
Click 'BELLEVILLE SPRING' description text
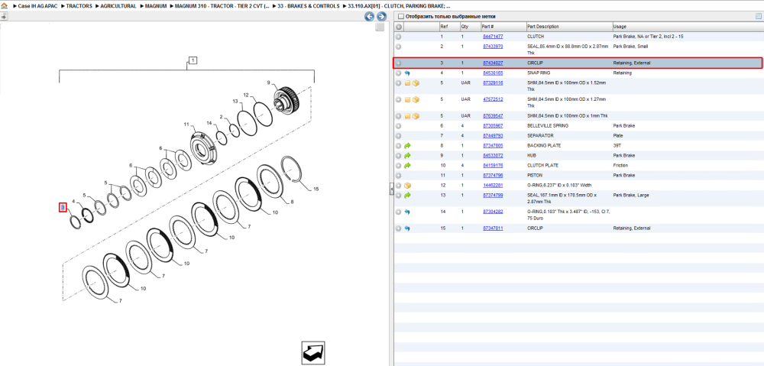click(548, 126)
